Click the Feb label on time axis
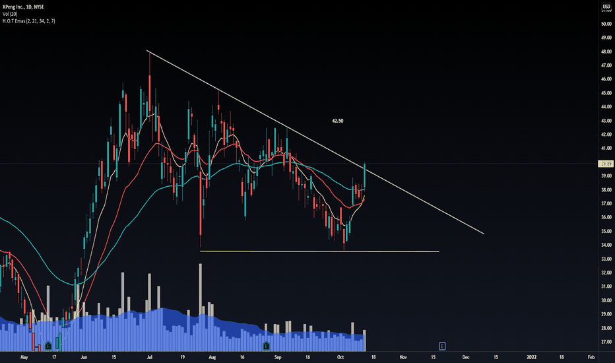Image resolution: width=615 pixels, height=363 pixels. (591, 357)
